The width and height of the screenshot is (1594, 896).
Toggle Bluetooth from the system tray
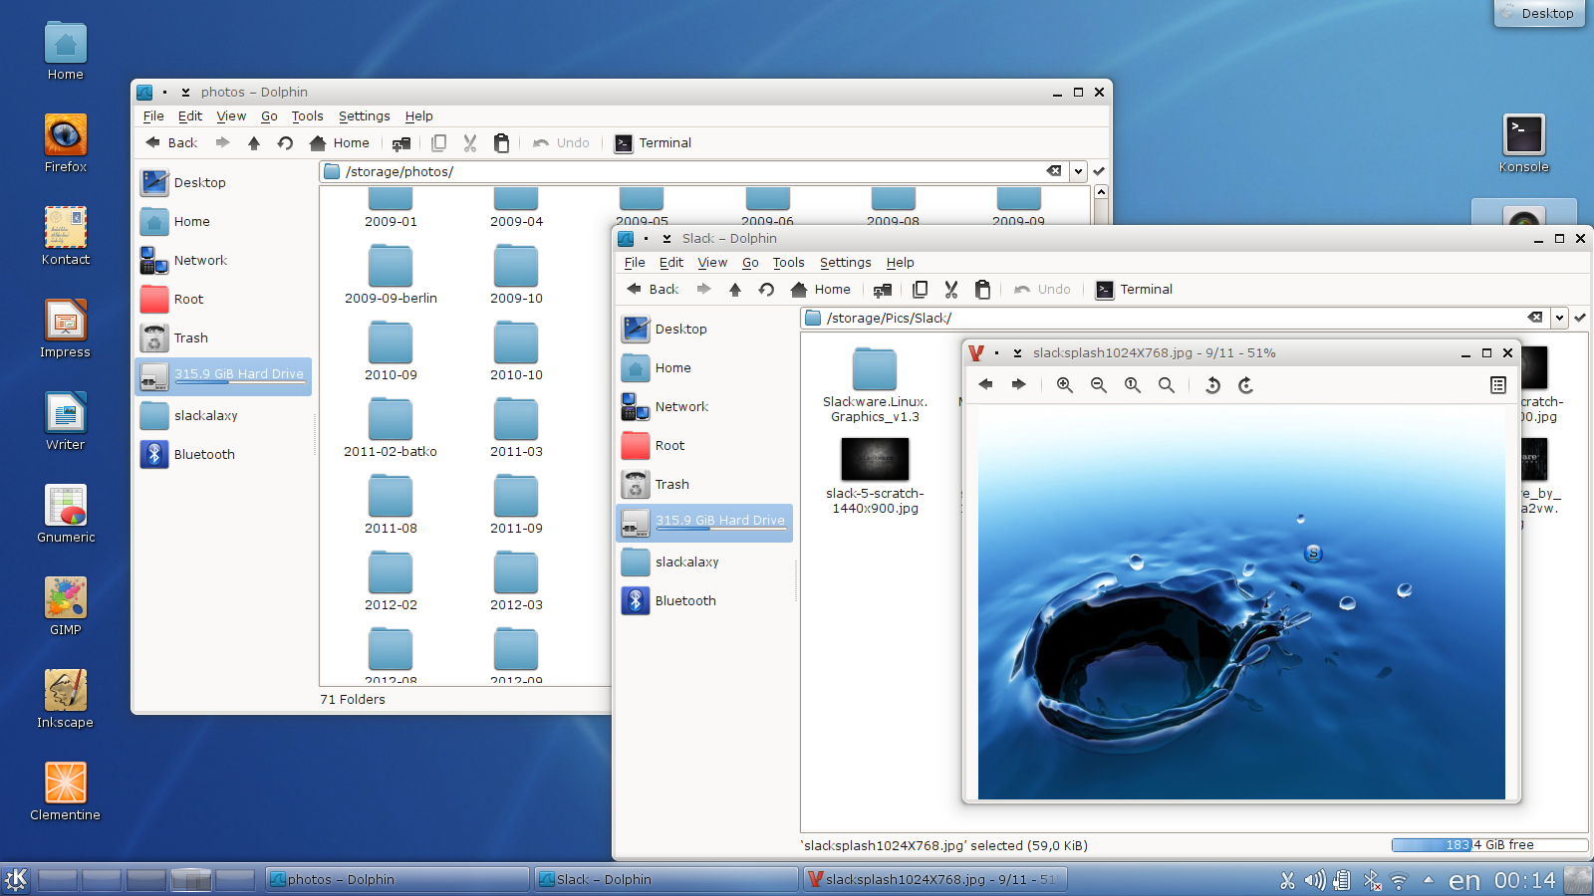coord(1372,880)
